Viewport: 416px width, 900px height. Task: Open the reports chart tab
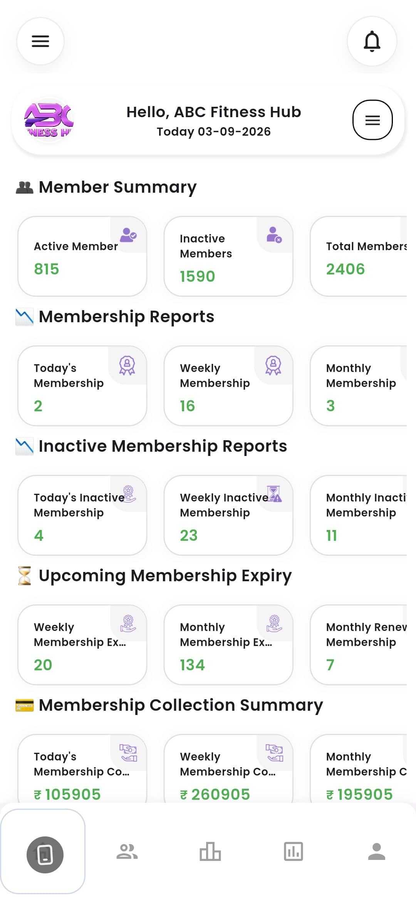(294, 851)
